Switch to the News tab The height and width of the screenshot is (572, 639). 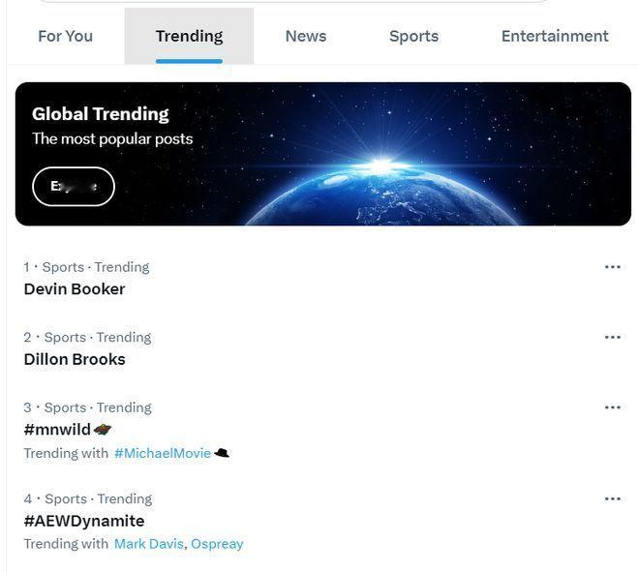coord(305,37)
